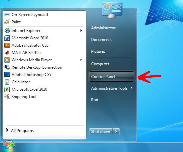The width and height of the screenshot is (183, 152).
Task: Open Control Panel
Action: [x=111, y=77]
